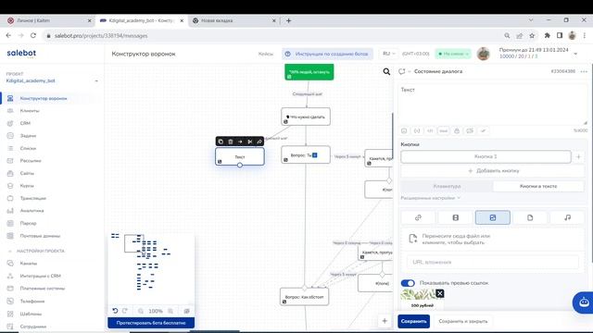Click the file drop zone to choose file
The height and width of the screenshot is (333, 593).
tap(492, 239)
